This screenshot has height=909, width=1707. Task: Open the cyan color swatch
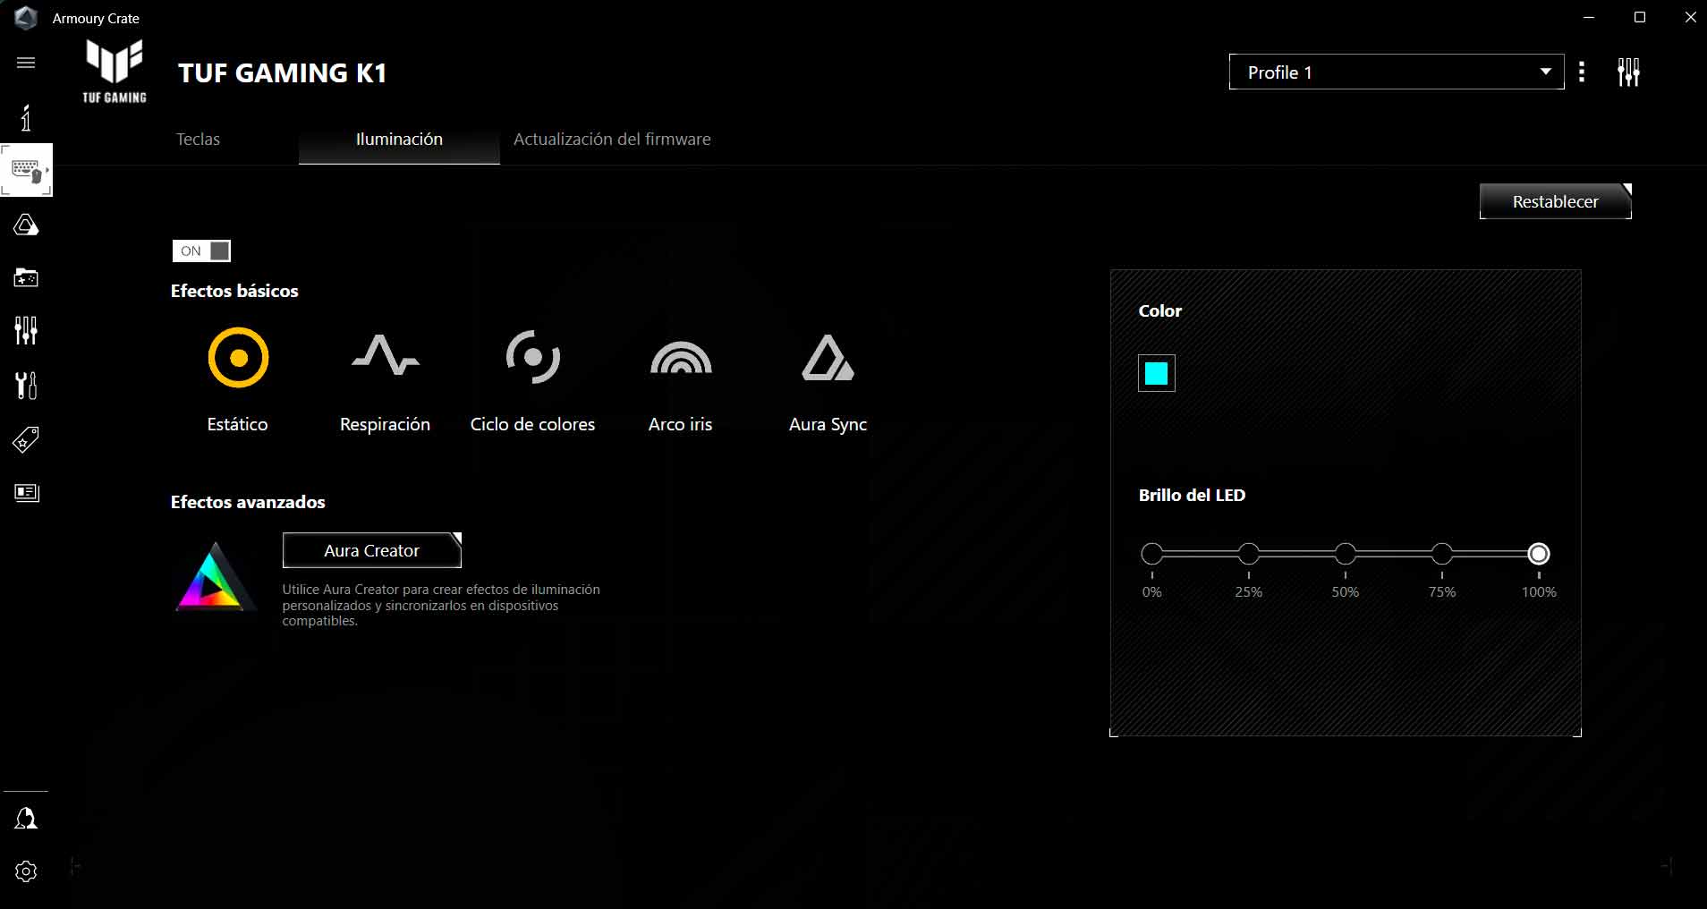(1156, 374)
